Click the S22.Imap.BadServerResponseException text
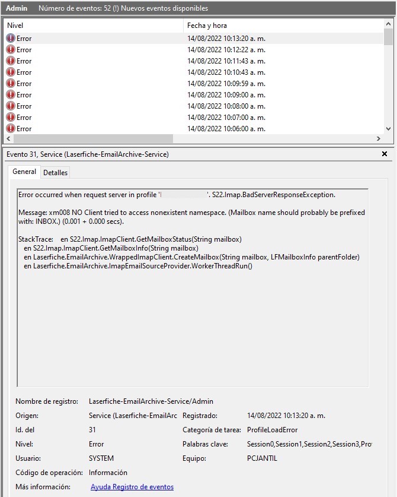397x497 pixels. point(274,195)
